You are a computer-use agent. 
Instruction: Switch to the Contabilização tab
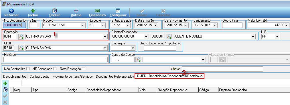click(40, 76)
